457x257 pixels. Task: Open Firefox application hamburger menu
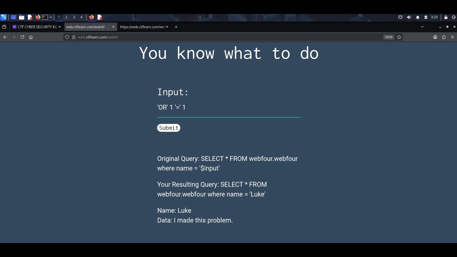click(452, 37)
